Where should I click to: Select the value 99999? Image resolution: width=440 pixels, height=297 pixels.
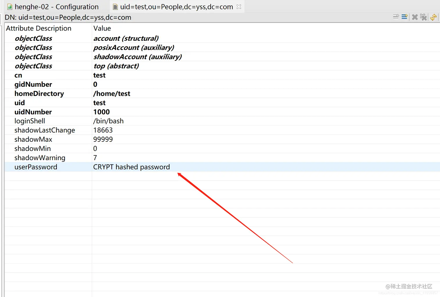103,139
